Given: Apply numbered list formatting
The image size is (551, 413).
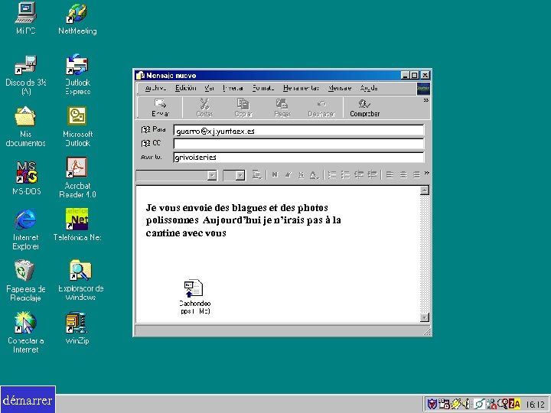Looking at the screenshot, I should point(332,175).
